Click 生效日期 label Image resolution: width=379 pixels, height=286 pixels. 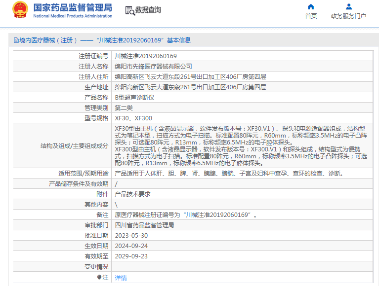96,246
